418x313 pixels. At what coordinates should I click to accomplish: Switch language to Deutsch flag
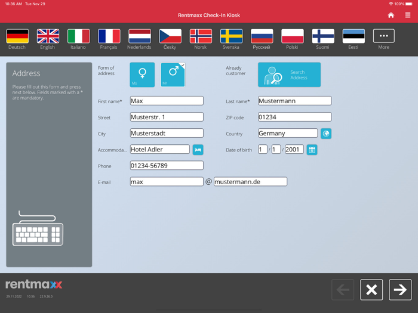pos(17,36)
